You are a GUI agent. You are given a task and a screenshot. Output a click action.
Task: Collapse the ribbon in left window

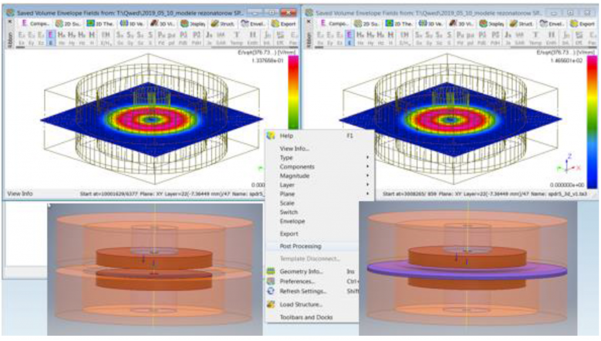(x=10, y=22)
